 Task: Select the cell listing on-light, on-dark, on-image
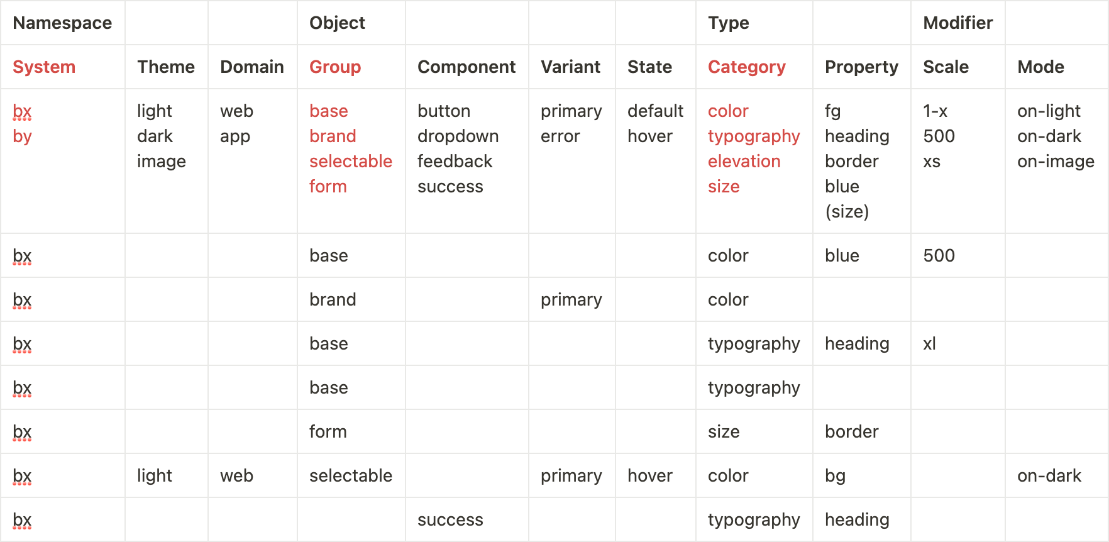coord(1056,161)
